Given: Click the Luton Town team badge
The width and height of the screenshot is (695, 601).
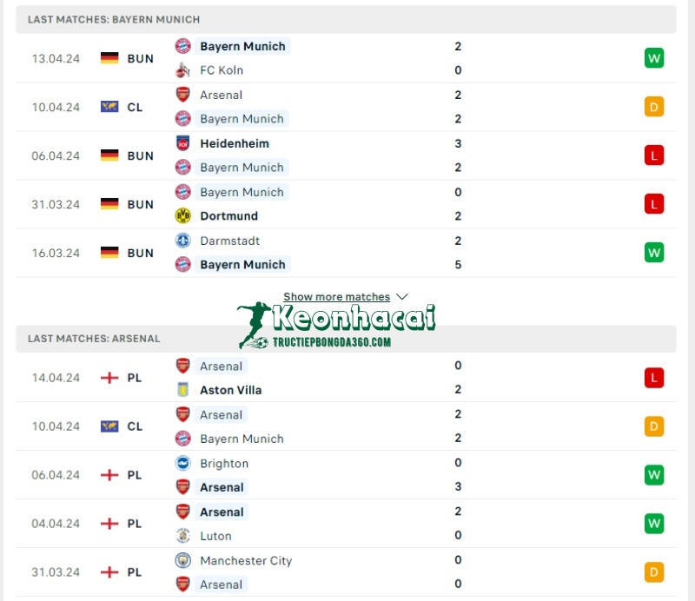Looking at the screenshot, I should pos(183,536).
